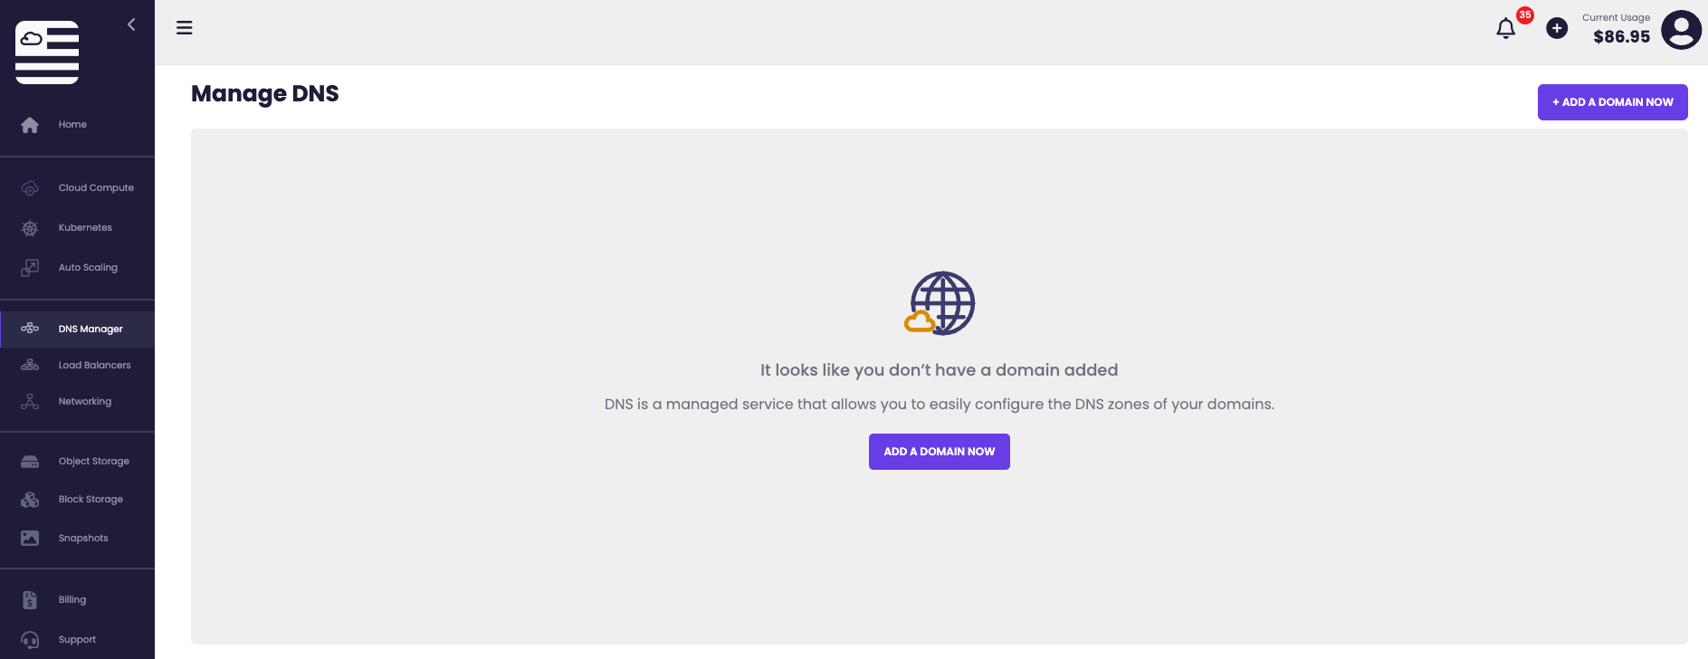Image resolution: width=1708 pixels, height=659 pixels.
Task: Click the Home house icon
Action: point(30,125)
